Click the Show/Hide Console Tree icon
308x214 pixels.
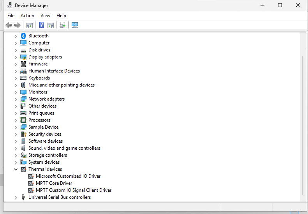(x=29, y=25)
